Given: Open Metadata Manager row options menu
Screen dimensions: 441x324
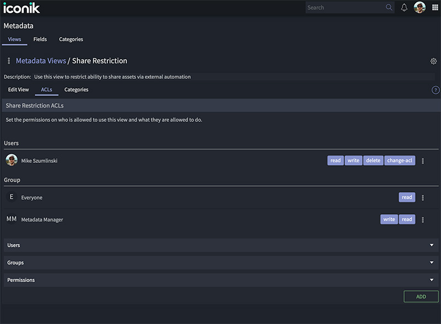Looking at the screenshot, I should pyautogui.click(x=423, y=220).
